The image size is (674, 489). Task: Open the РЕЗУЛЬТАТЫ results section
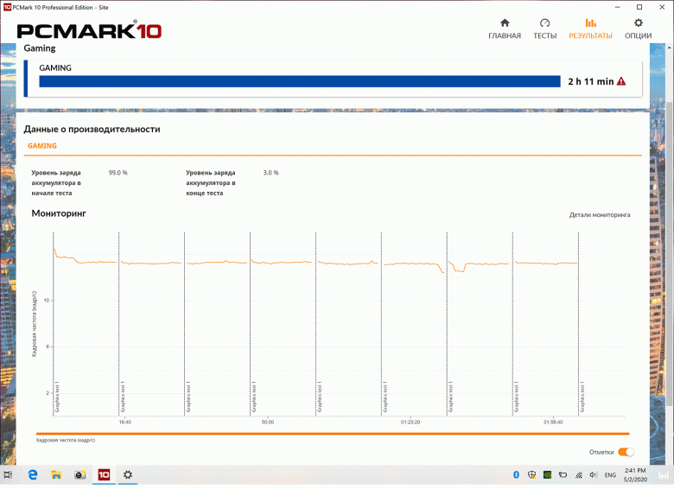[x=590, y=29]
